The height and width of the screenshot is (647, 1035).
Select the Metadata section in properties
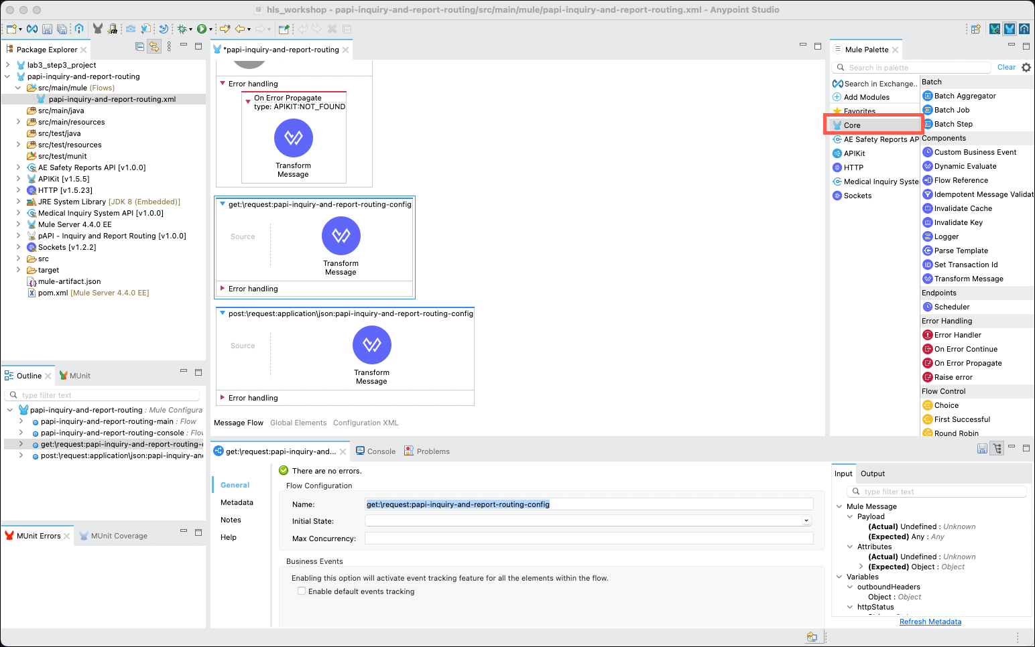pyautogui.click(x=237, y=502)
